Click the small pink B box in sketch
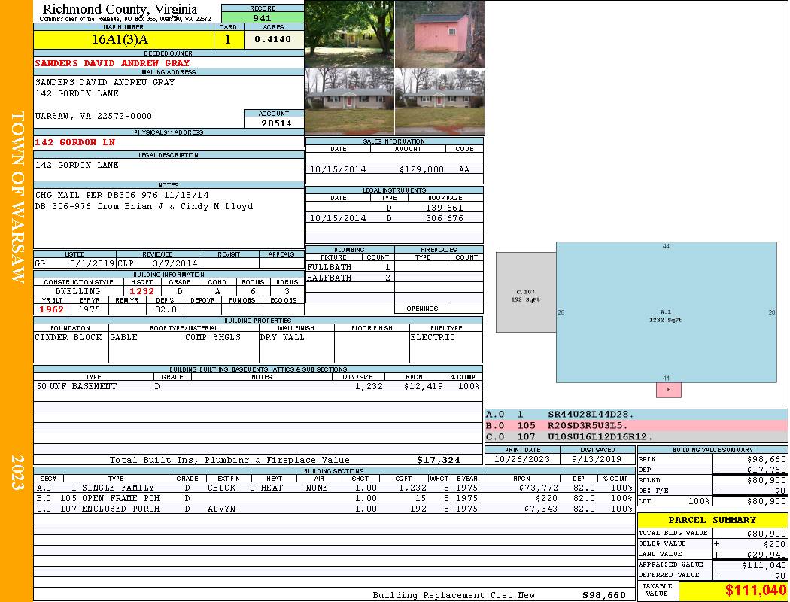 668,390
